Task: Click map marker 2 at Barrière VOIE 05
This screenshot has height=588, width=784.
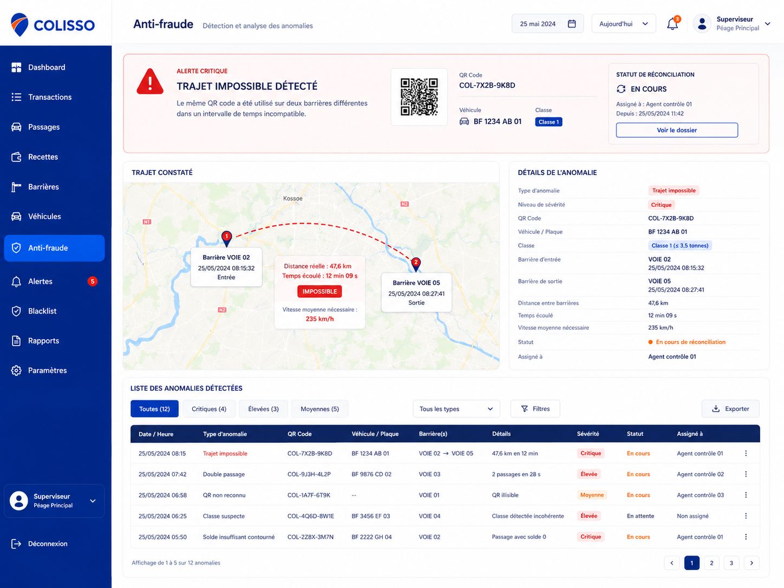Action: click(x=416, y=264)
